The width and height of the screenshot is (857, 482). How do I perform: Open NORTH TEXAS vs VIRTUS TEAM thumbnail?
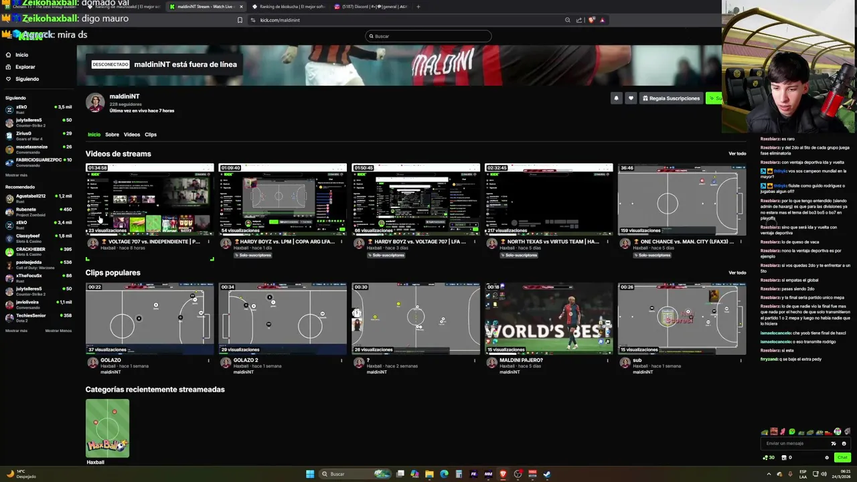(x=549, y=199)
